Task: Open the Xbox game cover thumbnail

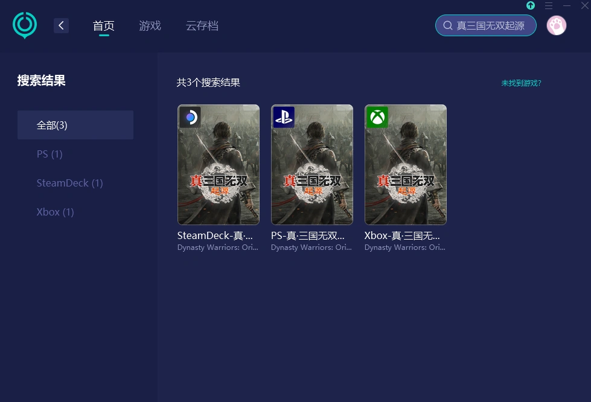Action: (406, 165)
